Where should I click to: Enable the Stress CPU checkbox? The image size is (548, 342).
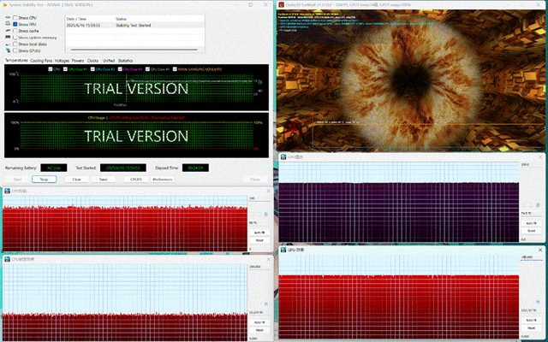[x=15, y=17]
